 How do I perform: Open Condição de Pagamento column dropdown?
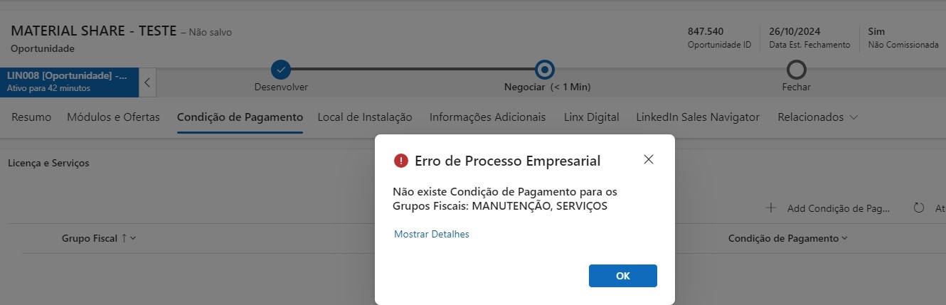[787, 239]
